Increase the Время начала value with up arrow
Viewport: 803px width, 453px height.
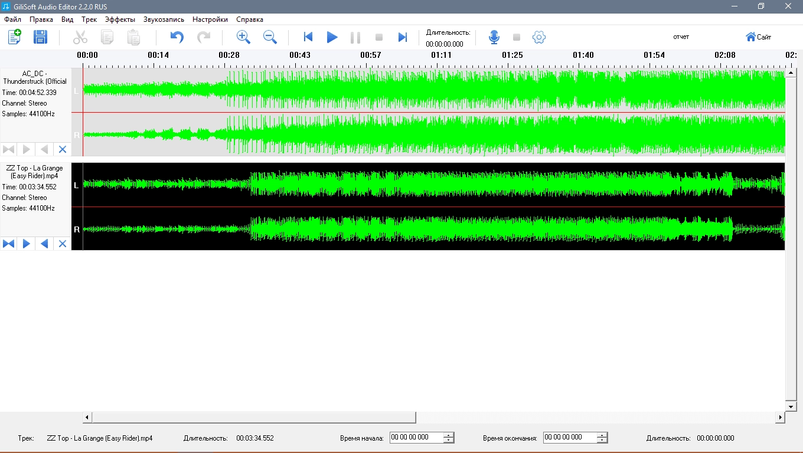pos(449,435)
